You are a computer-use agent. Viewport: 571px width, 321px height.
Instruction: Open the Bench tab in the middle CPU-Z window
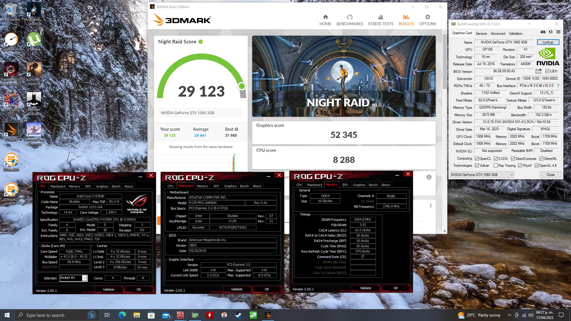point(244,186)
